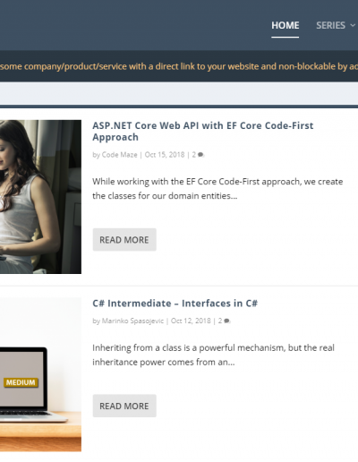Click the orange sponsorship banner text

tap(179, 66)
